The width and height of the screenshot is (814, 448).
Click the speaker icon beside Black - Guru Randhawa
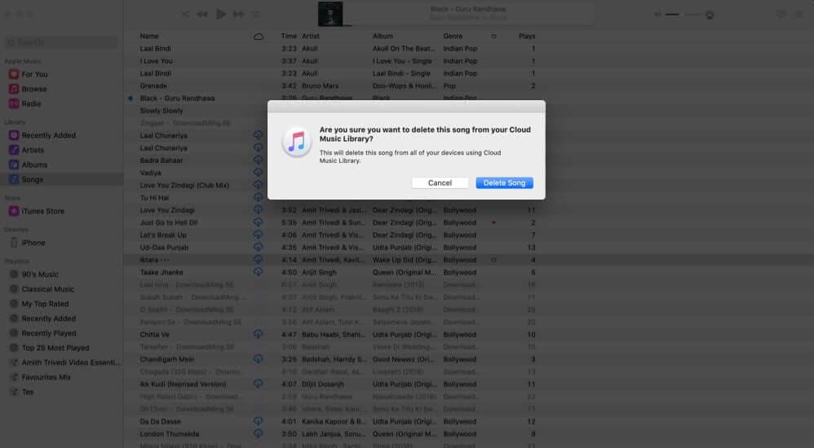pyautogui.click(x=131, y=98)
